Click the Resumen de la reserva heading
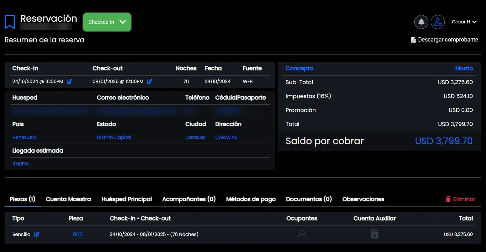Screen dimensions: 486x252 click(x=44, y=40)
